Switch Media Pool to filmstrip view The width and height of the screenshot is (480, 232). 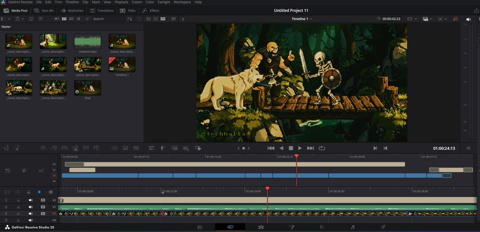pos(71,19)
